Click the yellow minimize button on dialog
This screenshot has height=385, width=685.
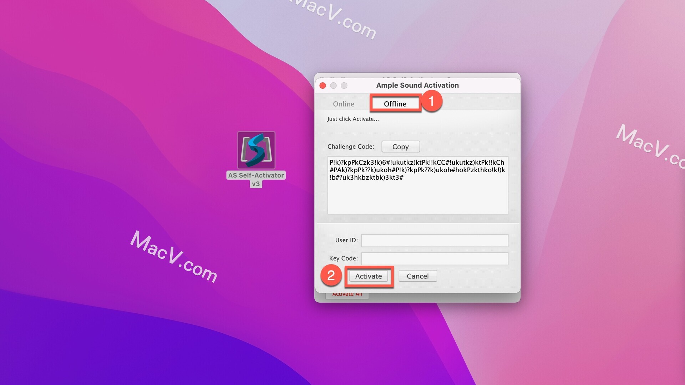tap(333, 85)
